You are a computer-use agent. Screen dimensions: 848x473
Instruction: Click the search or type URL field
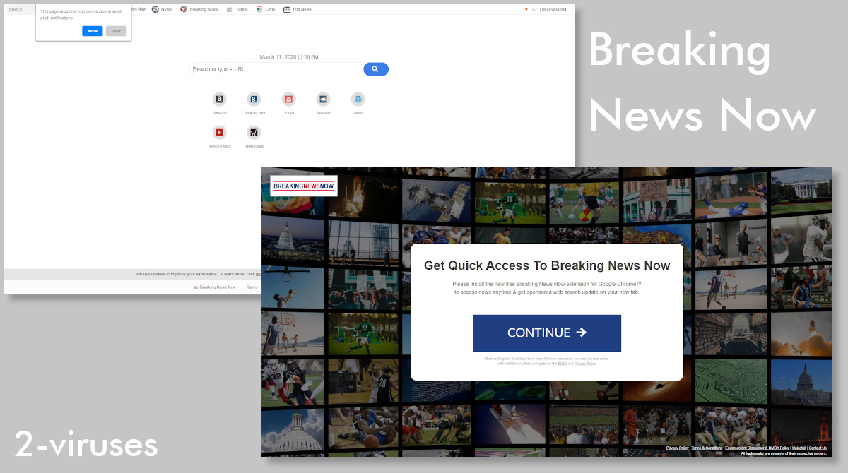276,68
